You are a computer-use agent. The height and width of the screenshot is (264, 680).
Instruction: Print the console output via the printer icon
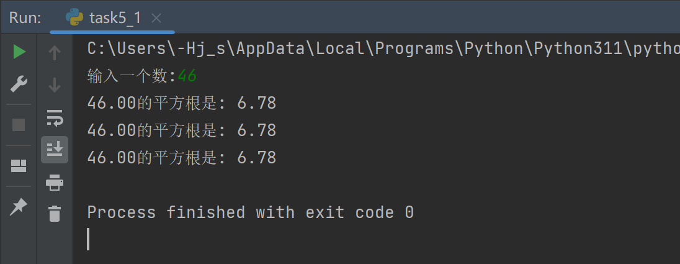tap(55, 182)
